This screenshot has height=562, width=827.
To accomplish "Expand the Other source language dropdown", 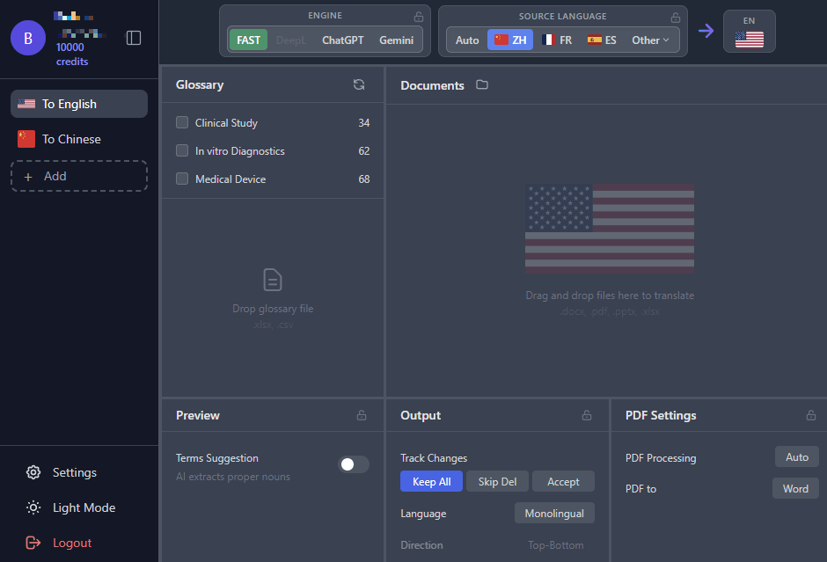I will point(650,40).
